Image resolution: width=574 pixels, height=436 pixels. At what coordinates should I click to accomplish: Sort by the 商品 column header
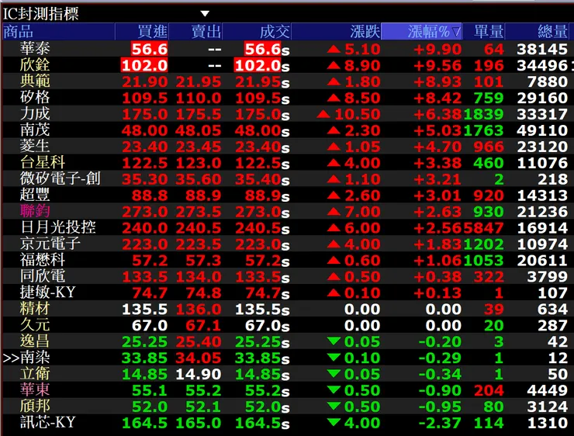coord(59,32)
